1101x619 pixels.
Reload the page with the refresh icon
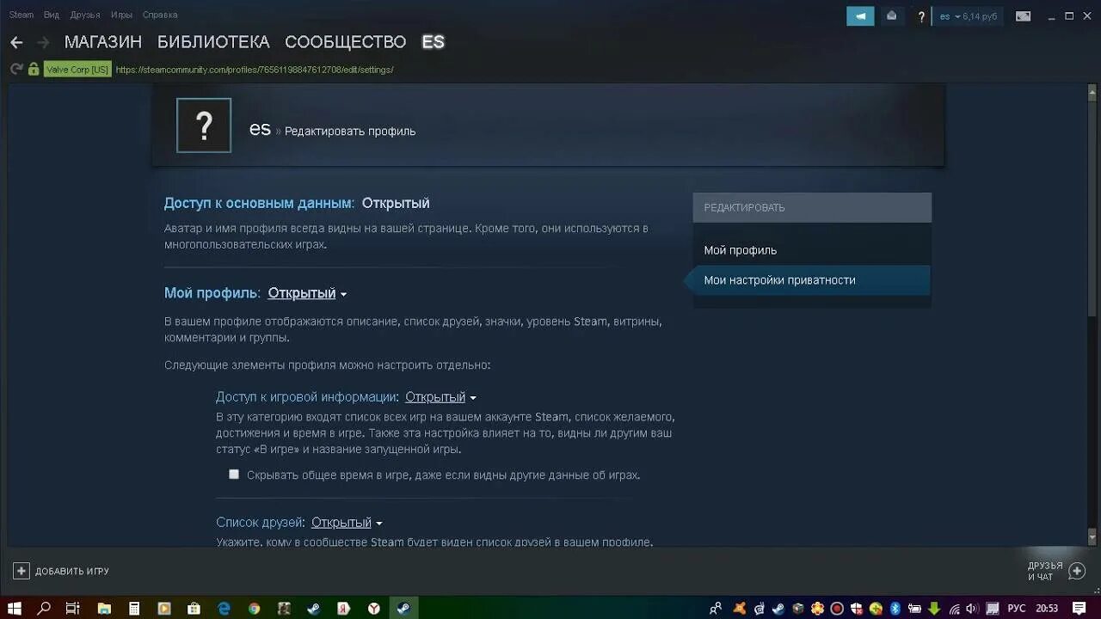tap(16, 69)
